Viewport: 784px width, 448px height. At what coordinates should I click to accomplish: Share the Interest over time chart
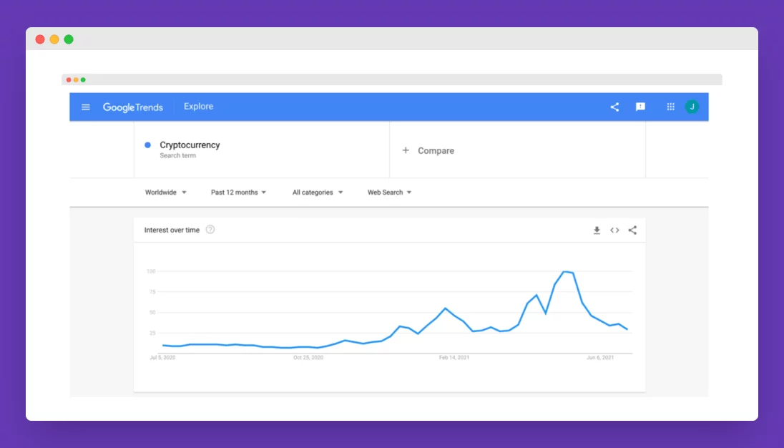click(632, 230)
